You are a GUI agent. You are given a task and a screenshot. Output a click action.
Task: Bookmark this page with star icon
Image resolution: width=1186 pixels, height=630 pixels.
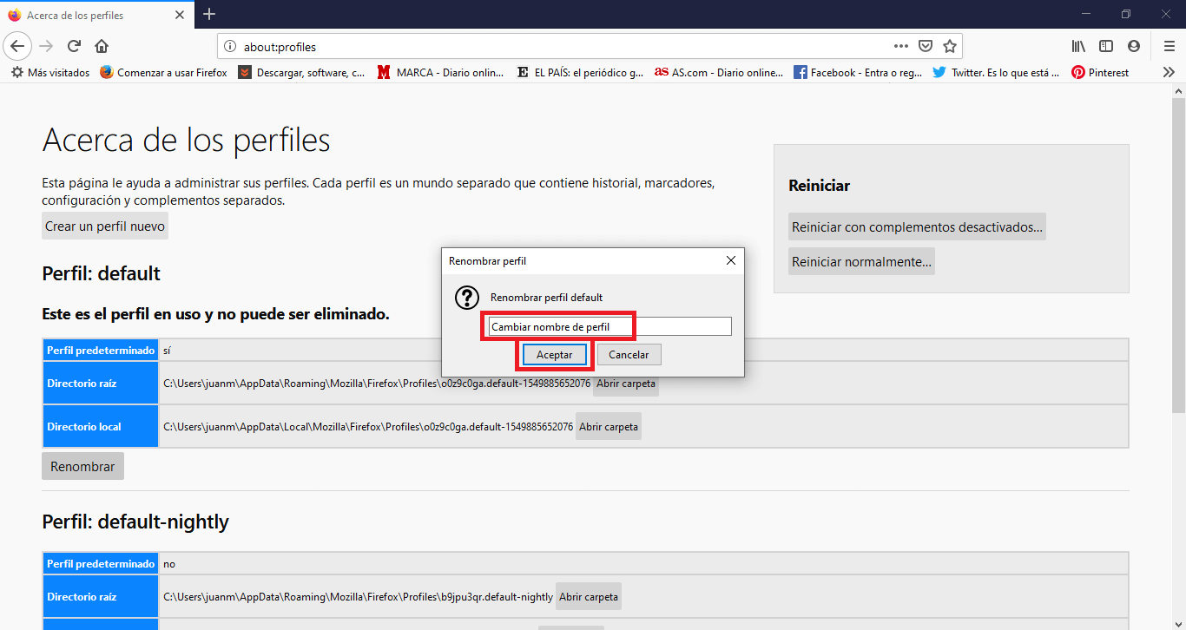[950, 46]
